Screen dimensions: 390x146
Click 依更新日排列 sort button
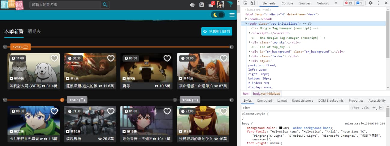point(217,31)
